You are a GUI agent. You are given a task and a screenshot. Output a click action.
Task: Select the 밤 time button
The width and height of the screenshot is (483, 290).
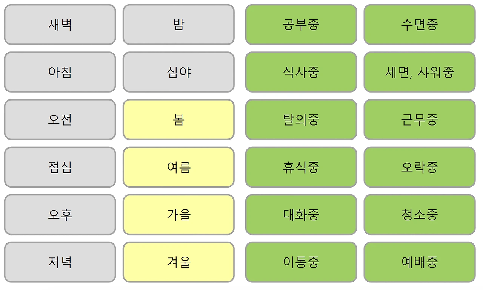(x=178, y=25)
